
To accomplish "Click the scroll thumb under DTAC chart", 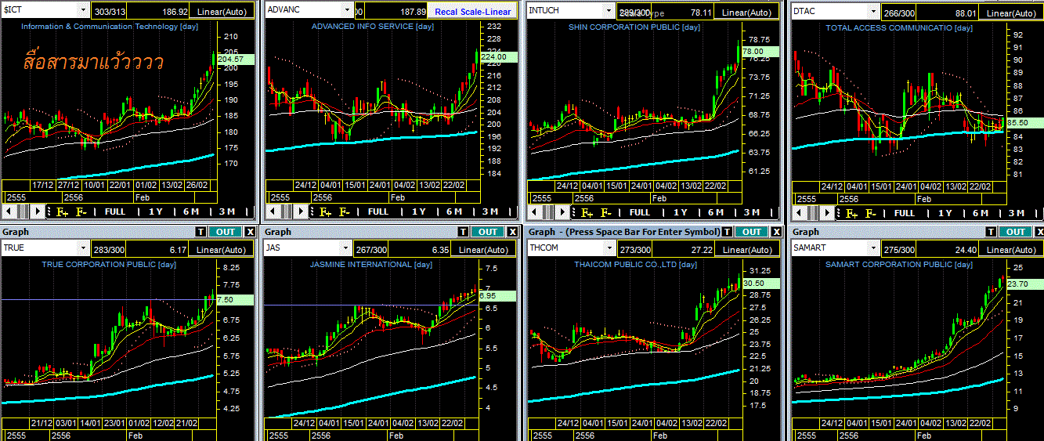I will click(x=814, y=212).
